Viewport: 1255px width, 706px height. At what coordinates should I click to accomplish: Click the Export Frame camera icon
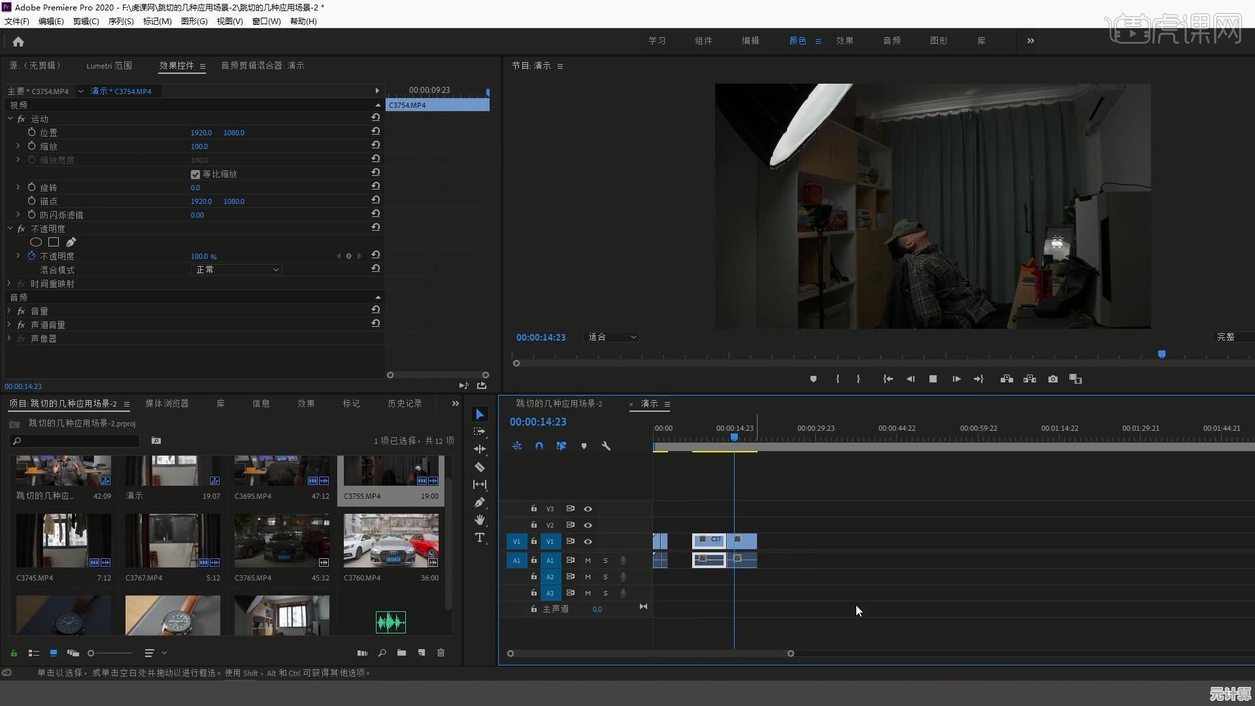[x=1052, y=379]
